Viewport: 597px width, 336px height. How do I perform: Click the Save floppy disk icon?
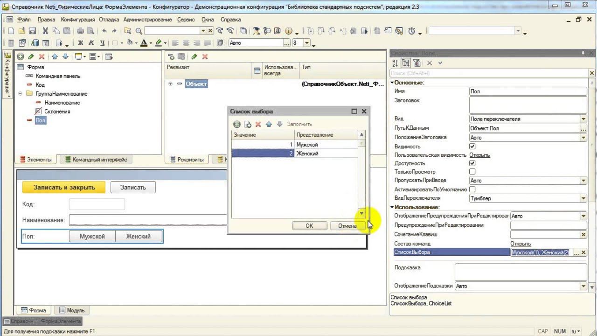pos(32,31)
